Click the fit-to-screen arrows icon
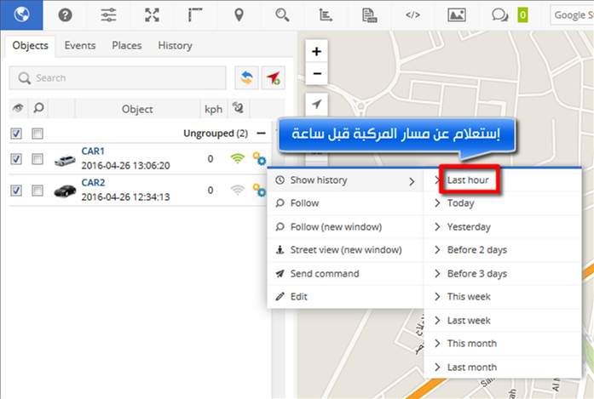The width and height of the screenshot is (594, 399). point(152,15)
